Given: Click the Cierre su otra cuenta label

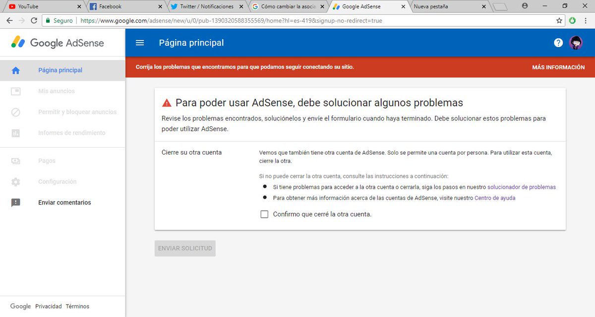Looking at the screenshot, I should (192, 153).
